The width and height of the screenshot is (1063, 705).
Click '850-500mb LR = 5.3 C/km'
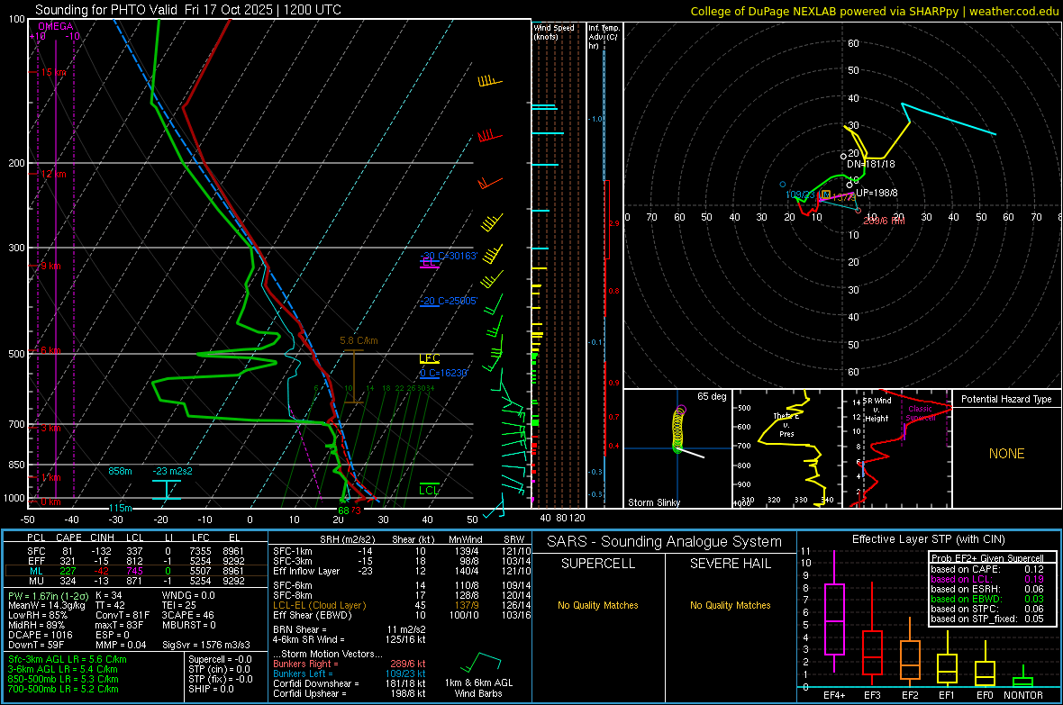pos(63,679)
